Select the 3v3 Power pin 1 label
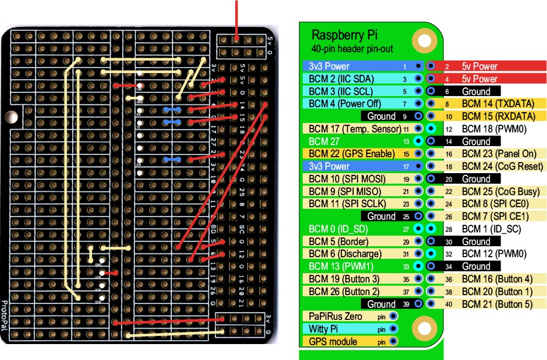 pos(329,66)
